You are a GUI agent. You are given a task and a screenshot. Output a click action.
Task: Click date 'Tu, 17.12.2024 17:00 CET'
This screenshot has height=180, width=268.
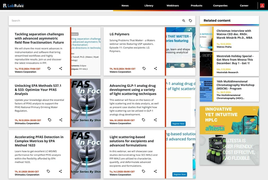tap(27, 69)
